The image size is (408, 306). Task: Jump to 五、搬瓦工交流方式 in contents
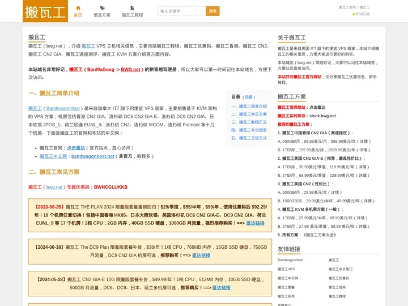point(249,138)
